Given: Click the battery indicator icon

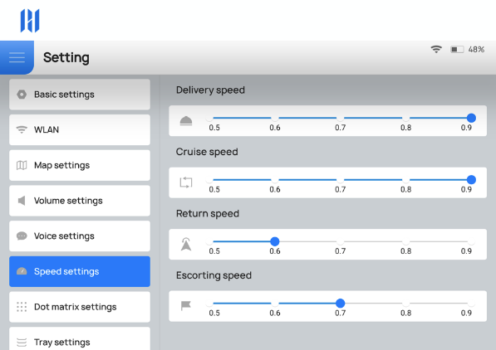Looking at the screenshot, I should [x=457, y=49].
